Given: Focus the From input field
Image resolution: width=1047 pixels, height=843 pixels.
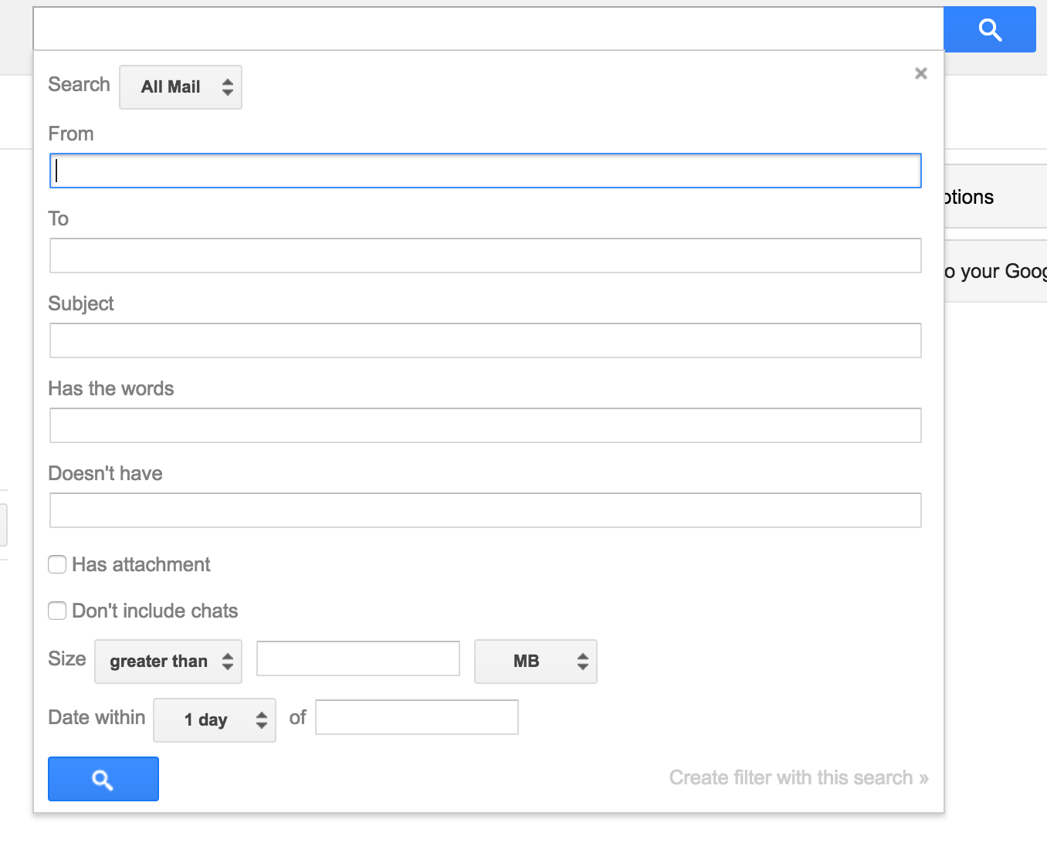Looking at the screenshot, I should coord(486,171).
